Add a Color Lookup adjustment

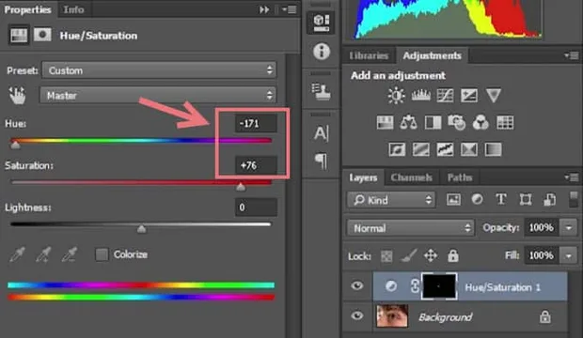click(x=505, y=123)
